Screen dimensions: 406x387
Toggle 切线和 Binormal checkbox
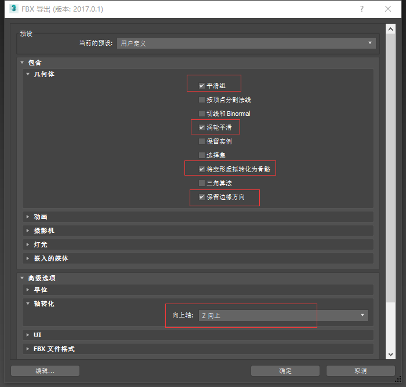(202, 114)
